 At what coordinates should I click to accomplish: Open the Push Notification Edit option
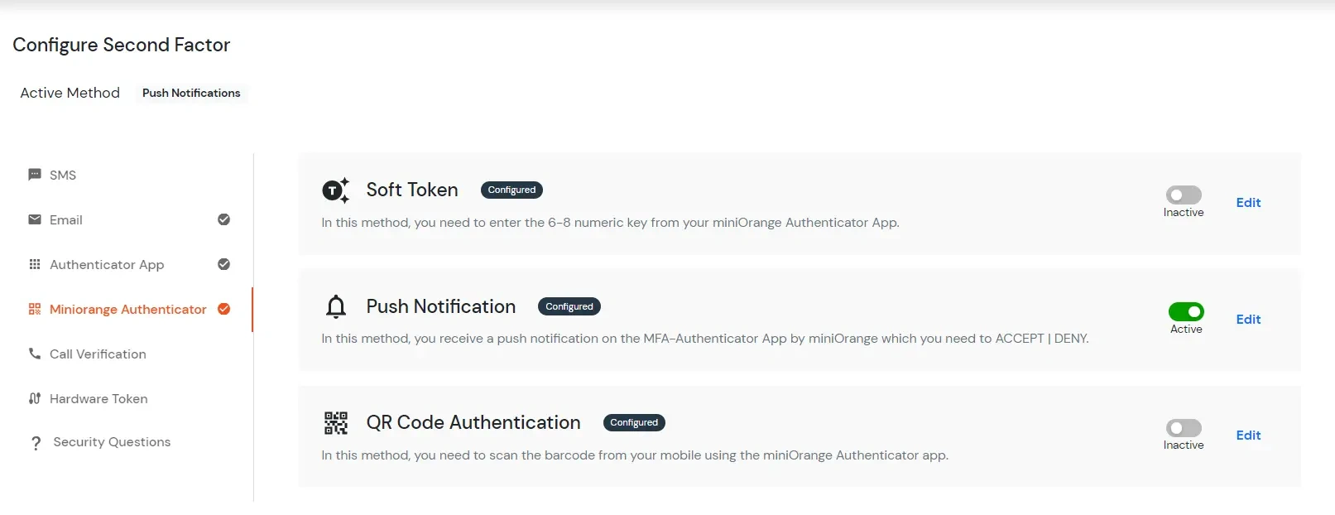pyautogui.click(x=1248, y=319)
